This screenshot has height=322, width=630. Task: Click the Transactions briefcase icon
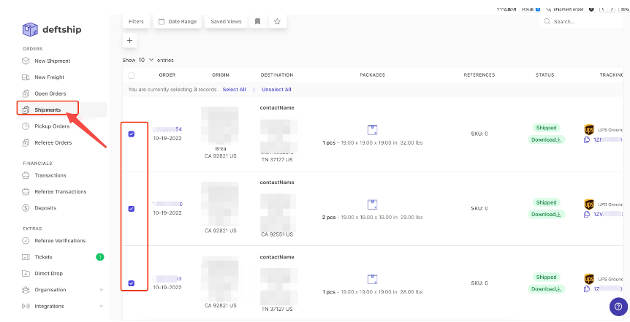click(26, 175)
